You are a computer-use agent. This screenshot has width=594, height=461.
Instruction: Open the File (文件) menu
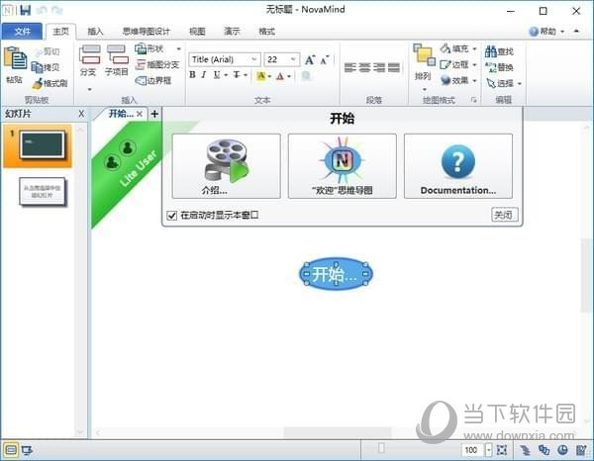pos(22,32)
